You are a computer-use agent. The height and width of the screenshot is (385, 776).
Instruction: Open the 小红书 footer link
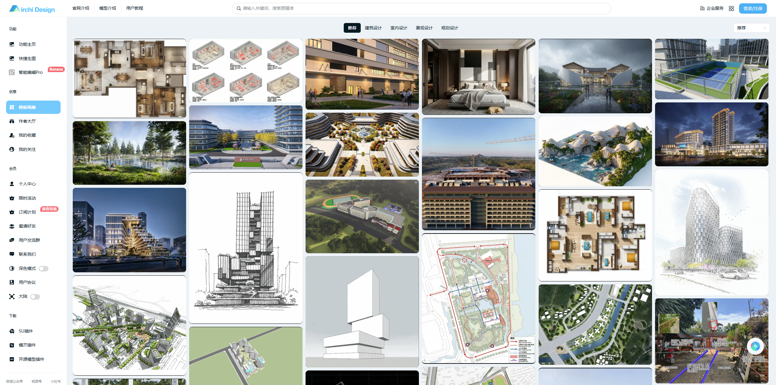[55, 381]
